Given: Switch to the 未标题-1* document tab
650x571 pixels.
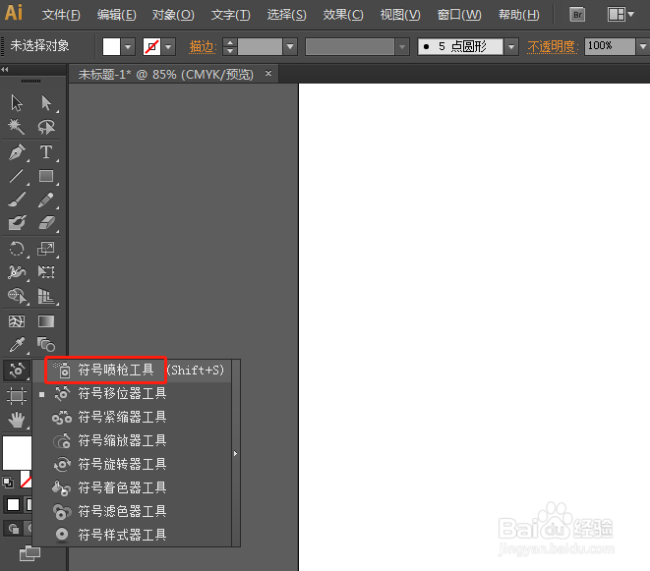Looking at the screenshot, I should [x=166, y=74].
